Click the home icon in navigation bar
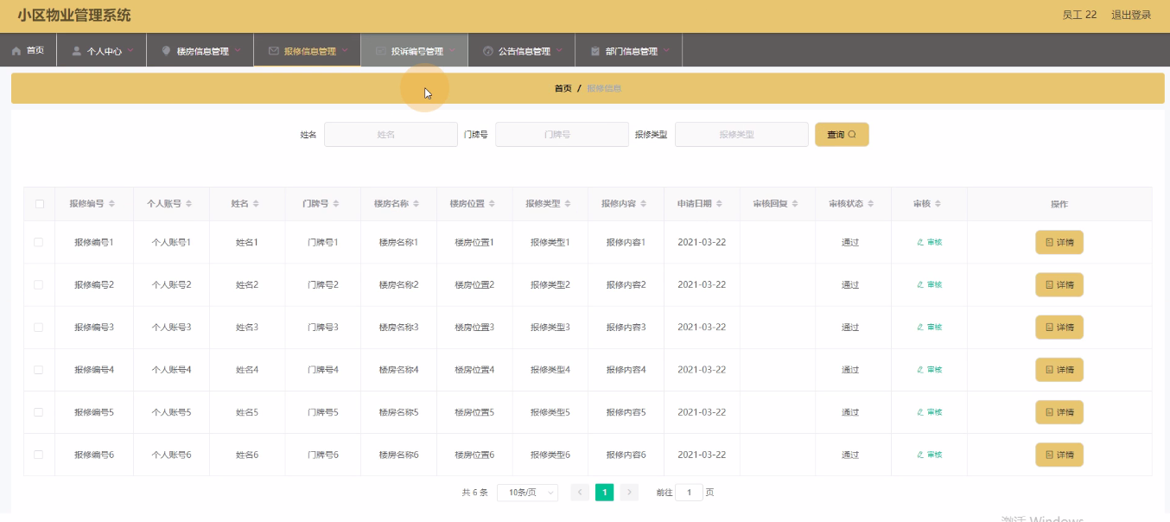Image resolution: width=1170 pixels, height=522 pixels. 16,51
